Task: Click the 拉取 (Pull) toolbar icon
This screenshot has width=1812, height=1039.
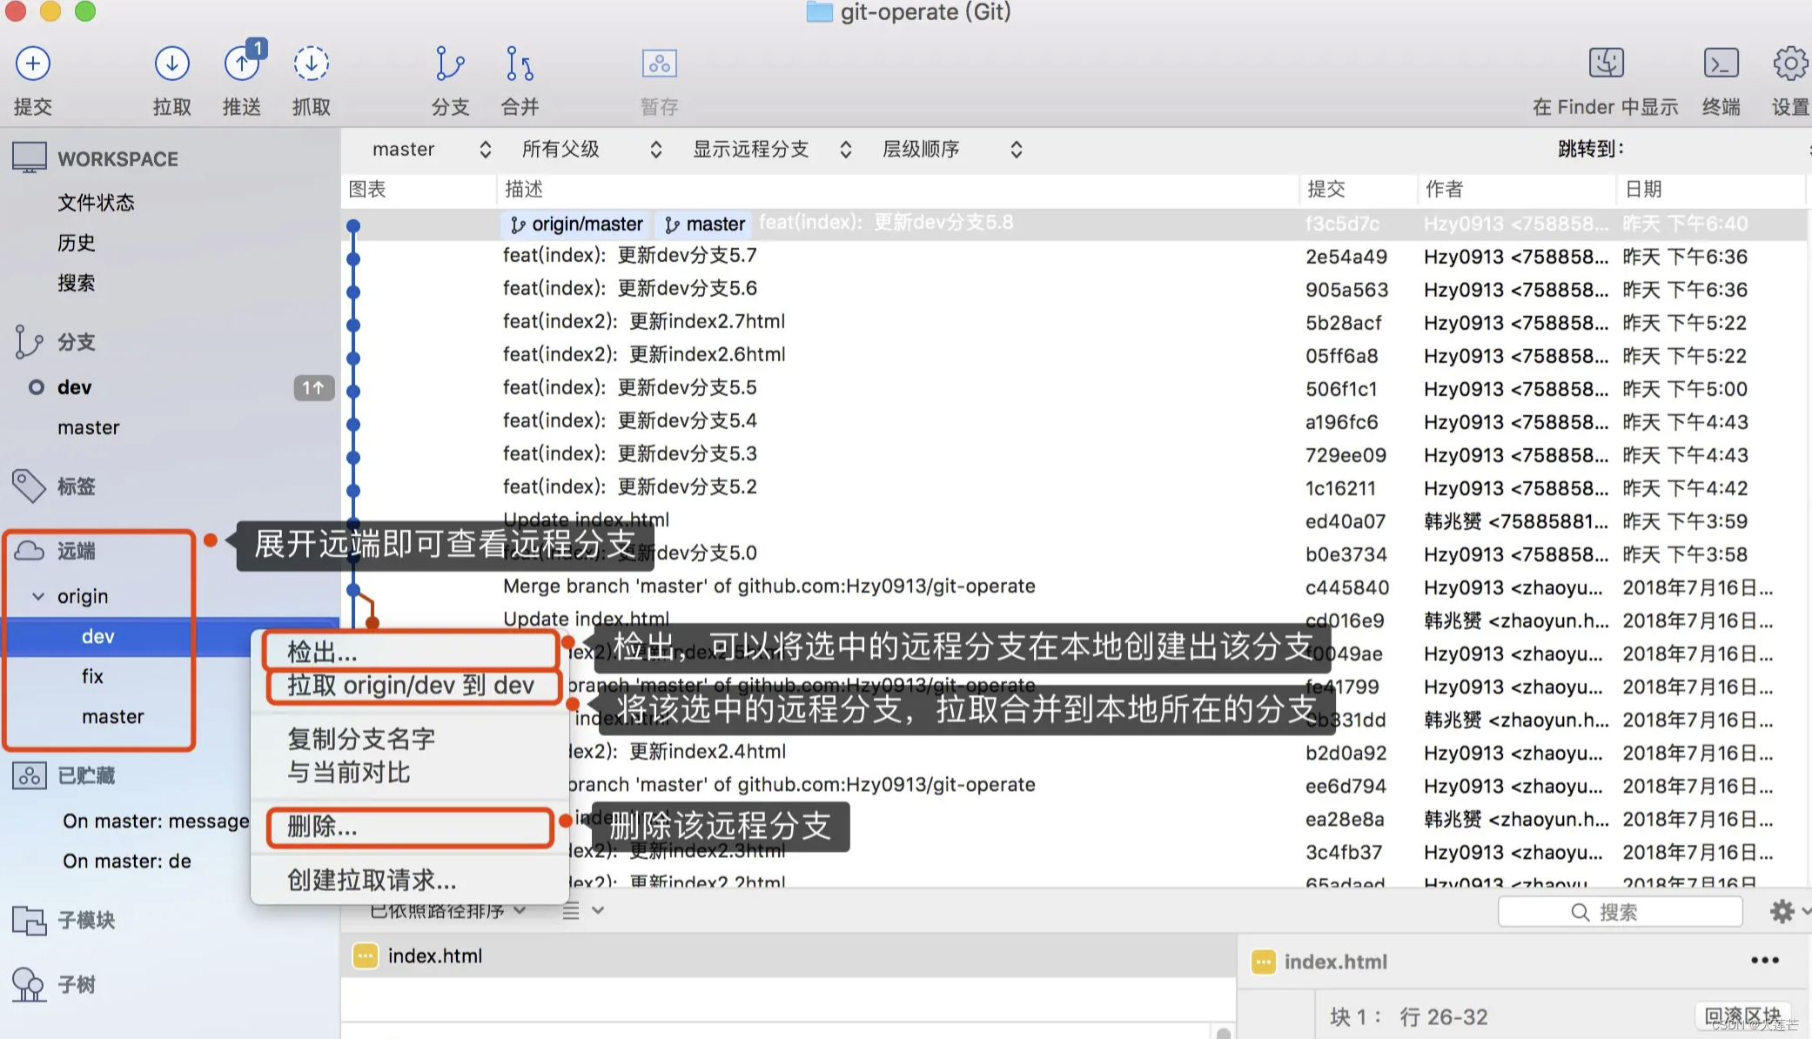Action: (171, 64)
